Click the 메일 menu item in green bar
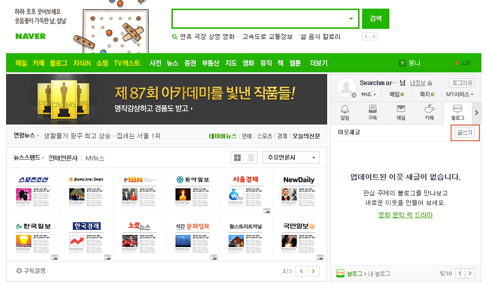The height and width of the screenshot is (283, 487). pyautogui.click(x=21, y=63)
